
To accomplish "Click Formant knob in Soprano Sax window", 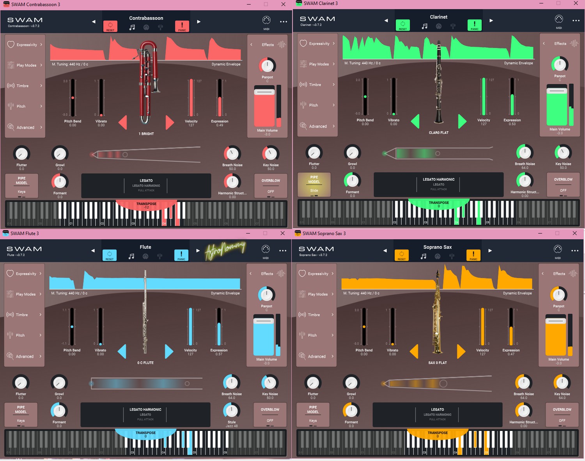I will tap(351, 411).
